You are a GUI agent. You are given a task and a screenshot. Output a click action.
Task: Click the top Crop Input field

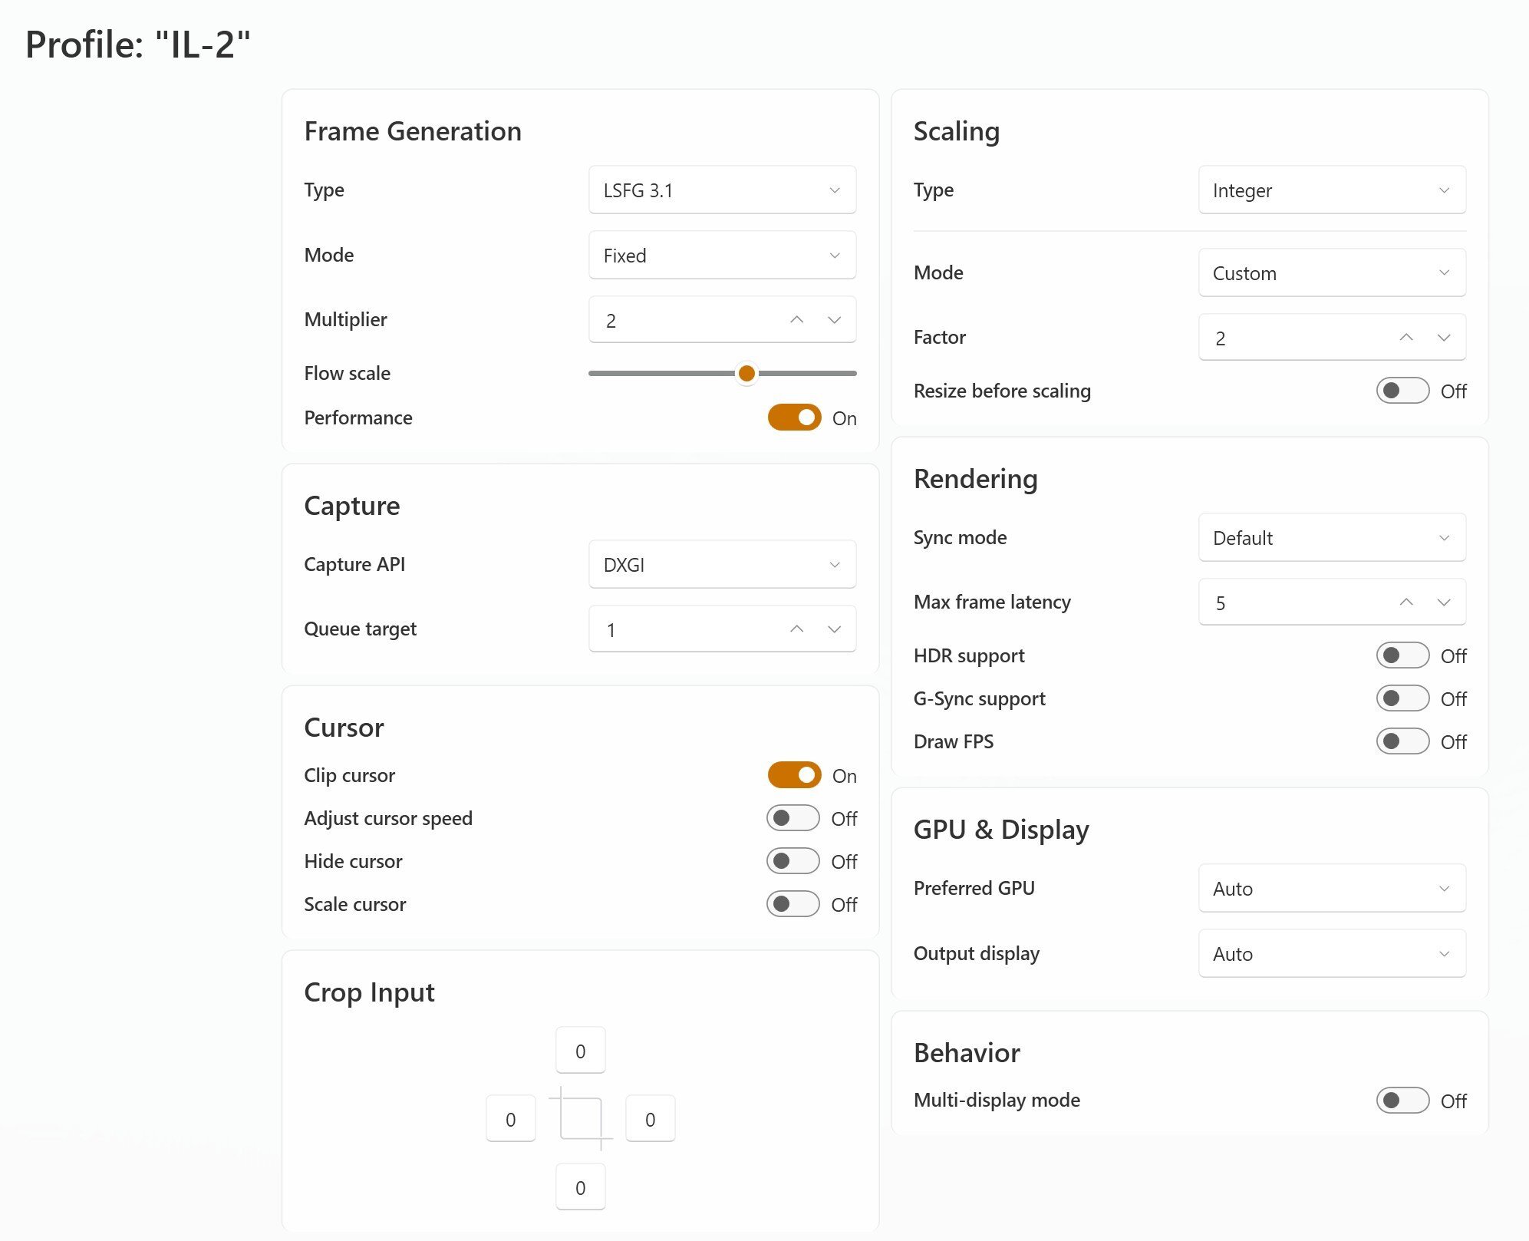tap(580, 1051)
